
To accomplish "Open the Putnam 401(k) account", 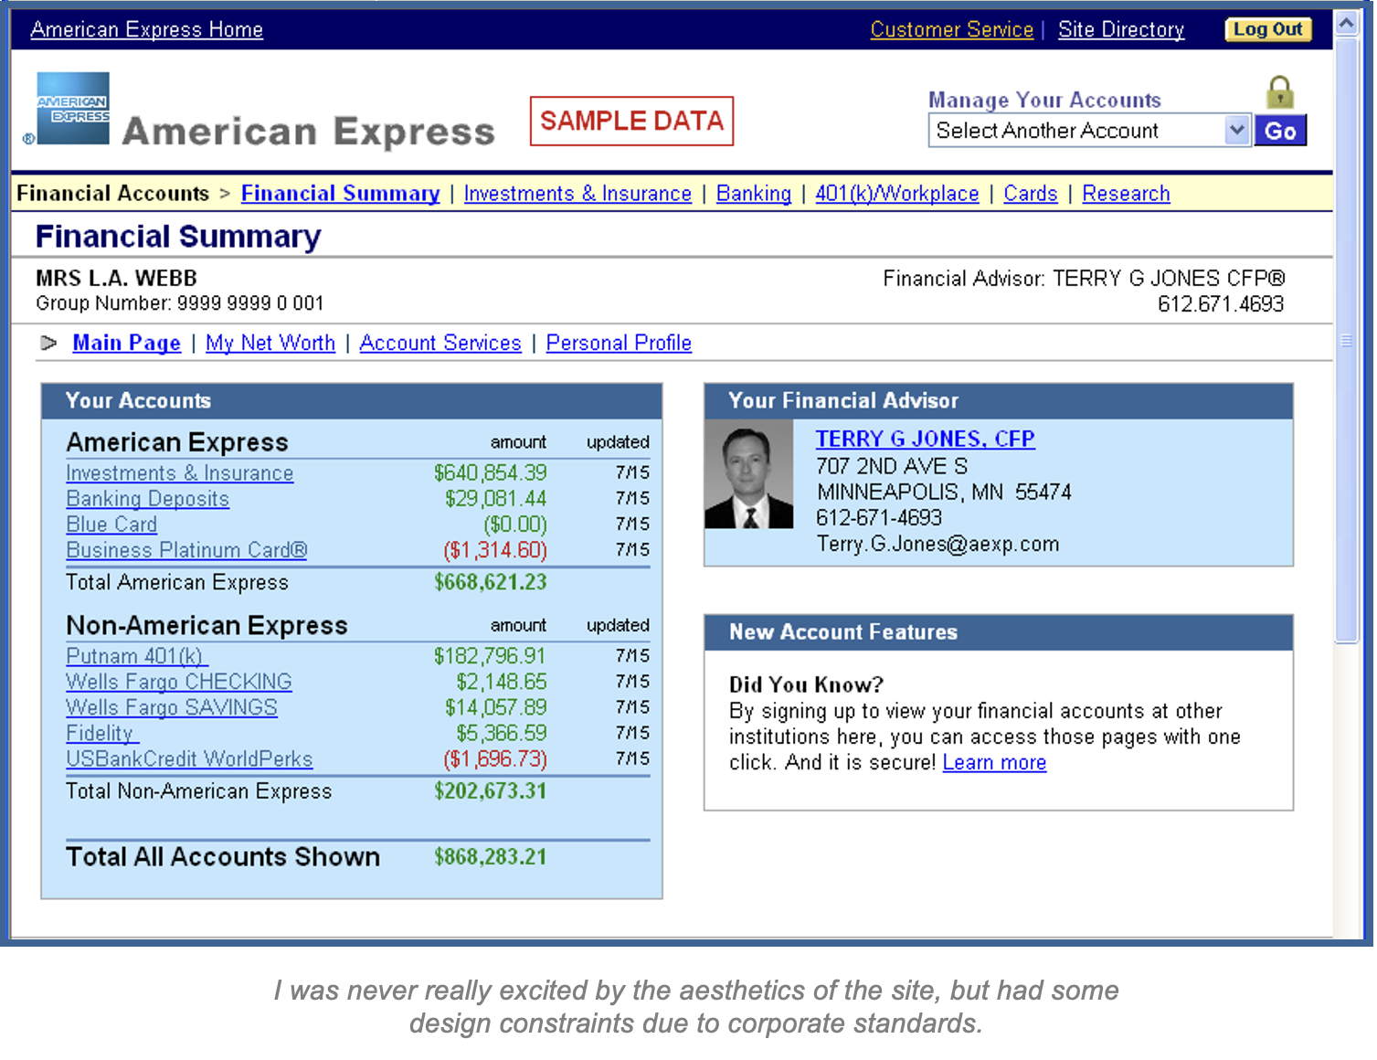I will pyautogui.click(x=137, y=656).
